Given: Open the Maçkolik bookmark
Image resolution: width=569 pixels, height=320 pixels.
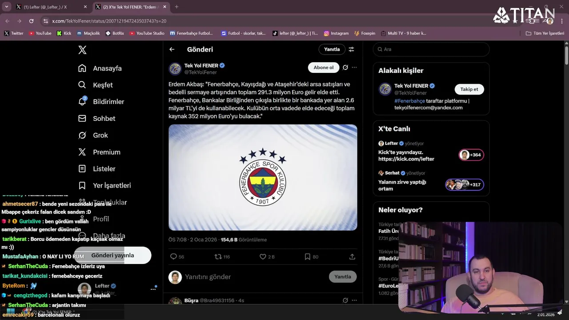Looking at the screenshot, I should pyautogui.click(x=88, y=33).
